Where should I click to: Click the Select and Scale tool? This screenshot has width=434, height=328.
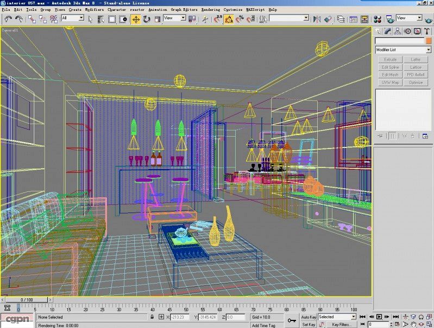(x=157, y=20)
